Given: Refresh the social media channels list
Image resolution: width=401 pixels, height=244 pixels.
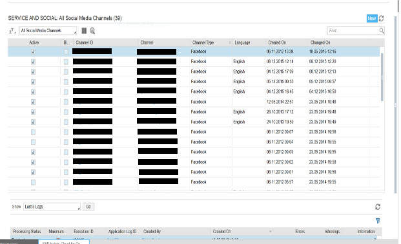Looking at the screenshot, I should [382, 19].
